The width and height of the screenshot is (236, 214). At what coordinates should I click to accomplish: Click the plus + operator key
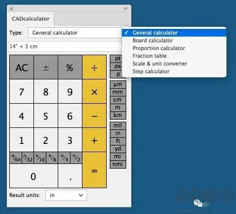click(x=94, y=140)
